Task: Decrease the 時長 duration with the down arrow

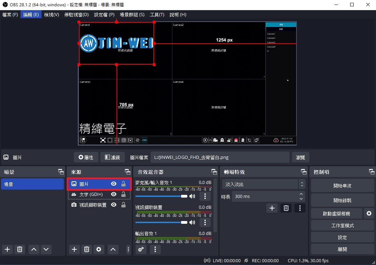Action: click(301, 199)
